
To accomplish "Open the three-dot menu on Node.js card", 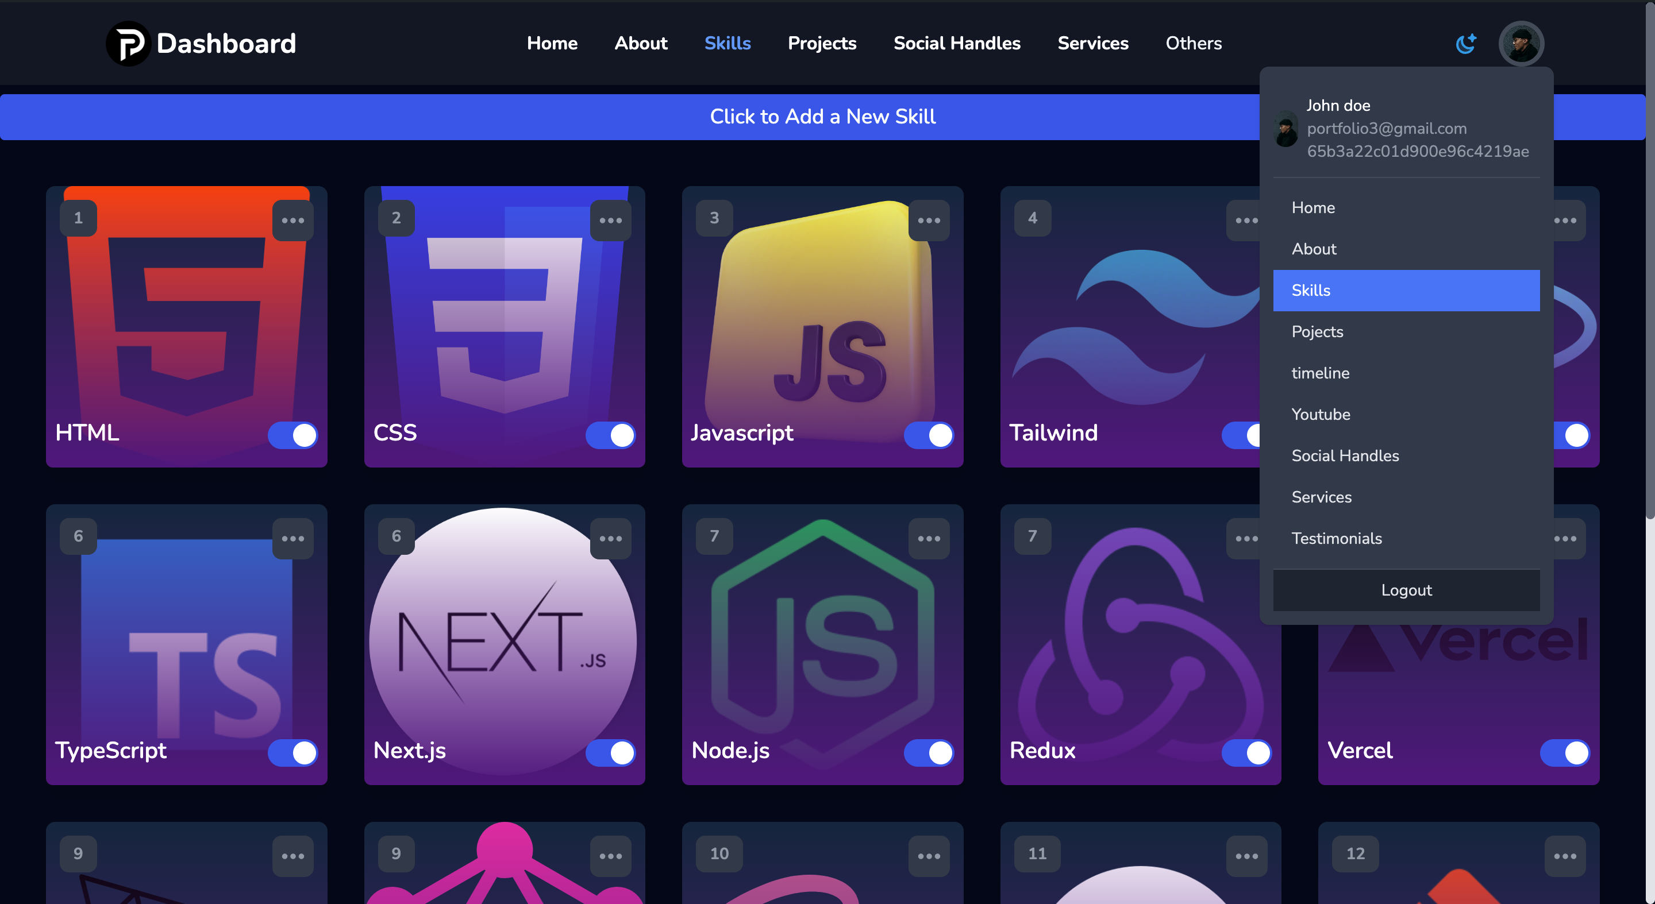I will (929, 538).
